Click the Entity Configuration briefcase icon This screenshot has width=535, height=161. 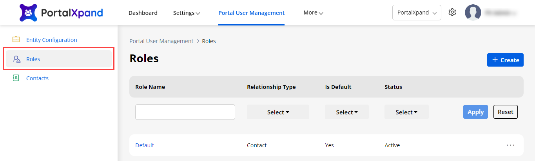(x=16, y=40)
